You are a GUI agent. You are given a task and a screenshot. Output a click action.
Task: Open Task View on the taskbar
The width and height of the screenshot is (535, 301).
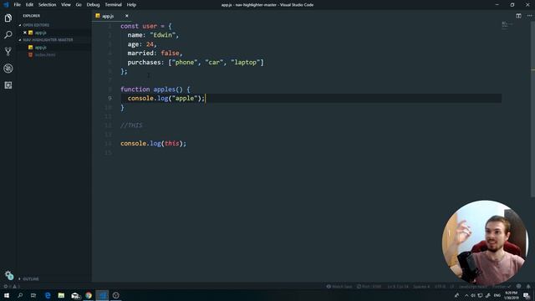click(33, 295)
